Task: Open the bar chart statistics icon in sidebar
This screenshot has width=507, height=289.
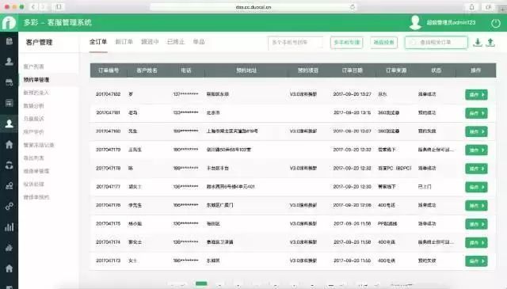Action: point(9,227)
